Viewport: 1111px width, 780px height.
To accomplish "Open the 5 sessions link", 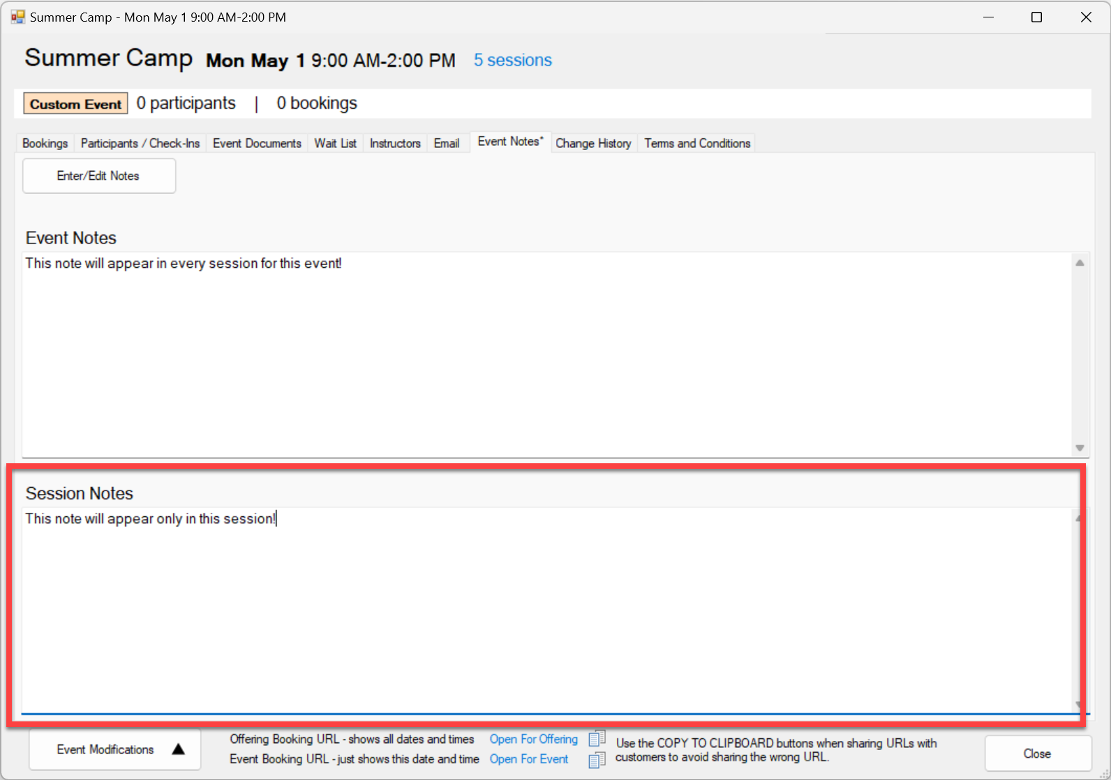I will tap(513, 60).
